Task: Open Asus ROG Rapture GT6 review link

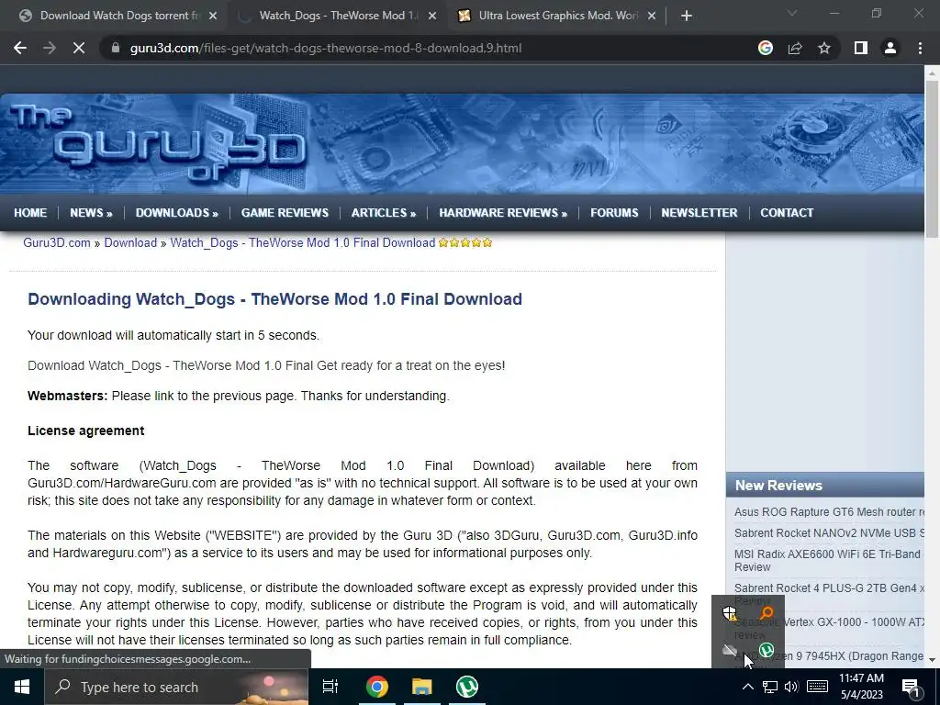Action: tap(829, 512)
